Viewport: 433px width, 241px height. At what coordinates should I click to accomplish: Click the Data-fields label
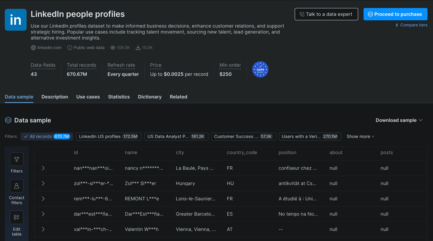point(43,65)
